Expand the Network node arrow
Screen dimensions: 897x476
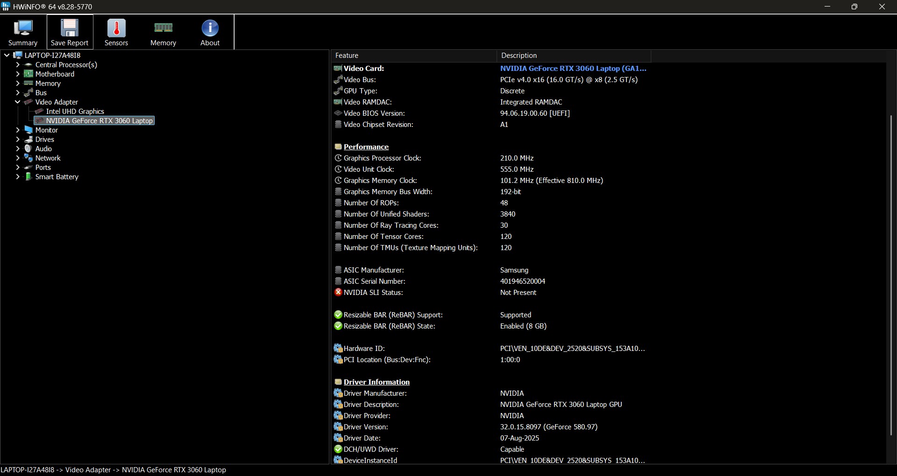[x=17, y=158]
